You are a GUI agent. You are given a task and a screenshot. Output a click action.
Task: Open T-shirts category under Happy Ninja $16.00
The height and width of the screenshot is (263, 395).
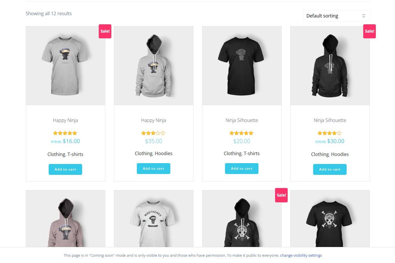pyautogui.click(x=75, y=154)
